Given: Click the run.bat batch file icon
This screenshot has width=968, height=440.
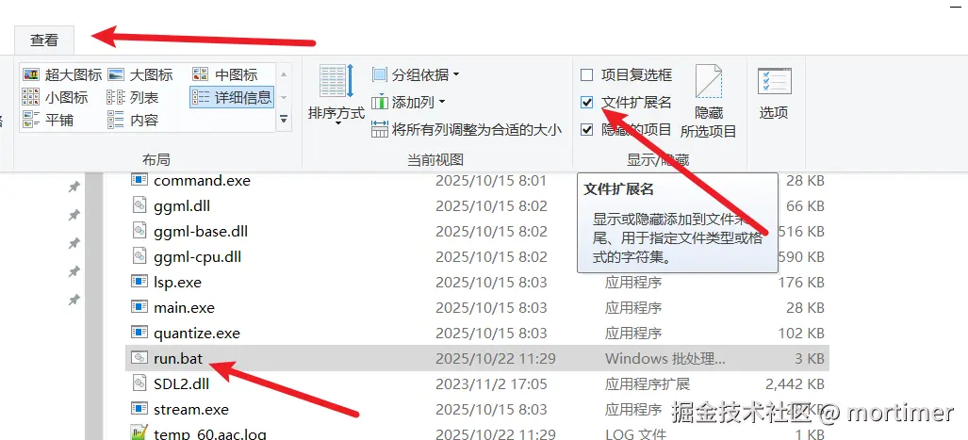Looking at the screenshot, I should (x=139, y=358).
